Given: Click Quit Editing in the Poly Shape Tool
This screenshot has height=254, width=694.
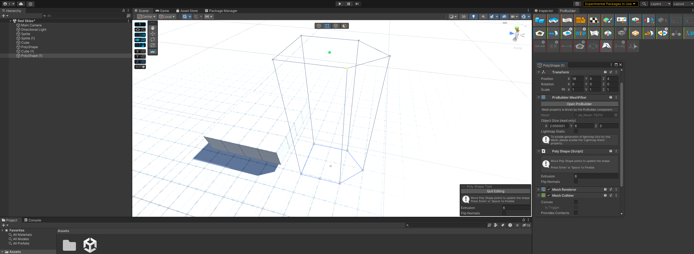Looking at the screenshot, I should click(495, 191).
